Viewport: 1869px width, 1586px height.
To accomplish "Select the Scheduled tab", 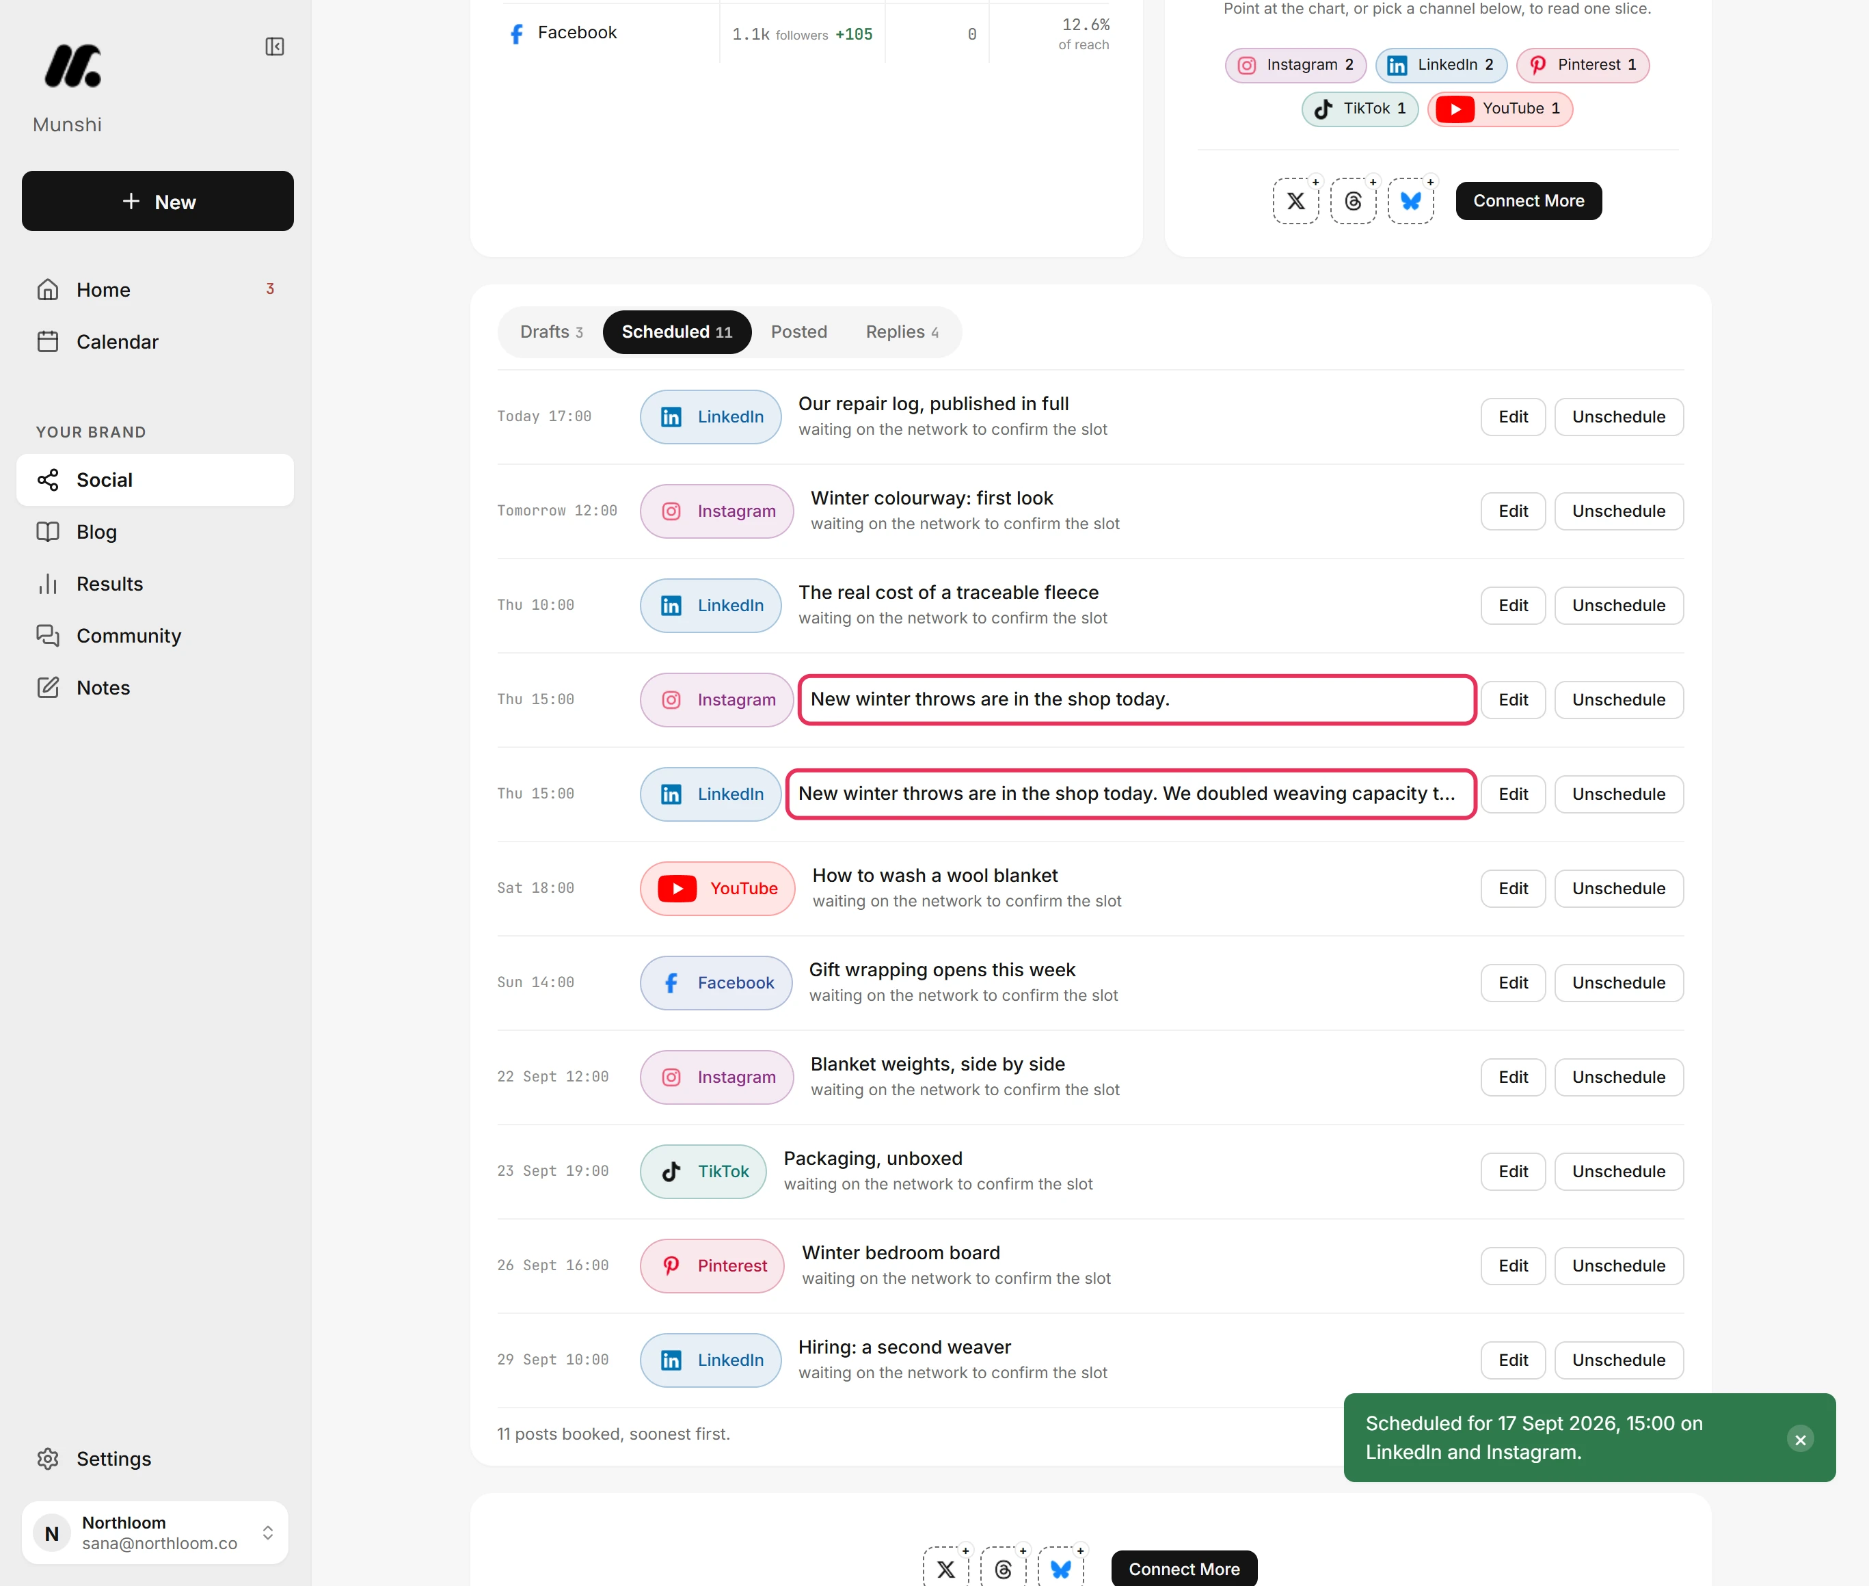I will pyautogui.click(x=677, y=332).
